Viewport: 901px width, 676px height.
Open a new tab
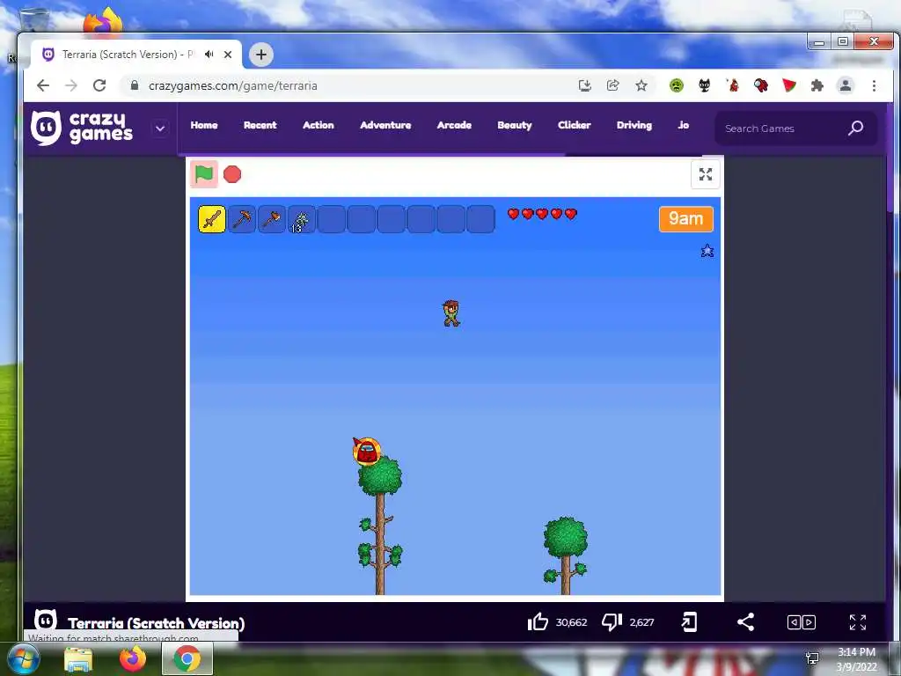(x=260, y=55)
